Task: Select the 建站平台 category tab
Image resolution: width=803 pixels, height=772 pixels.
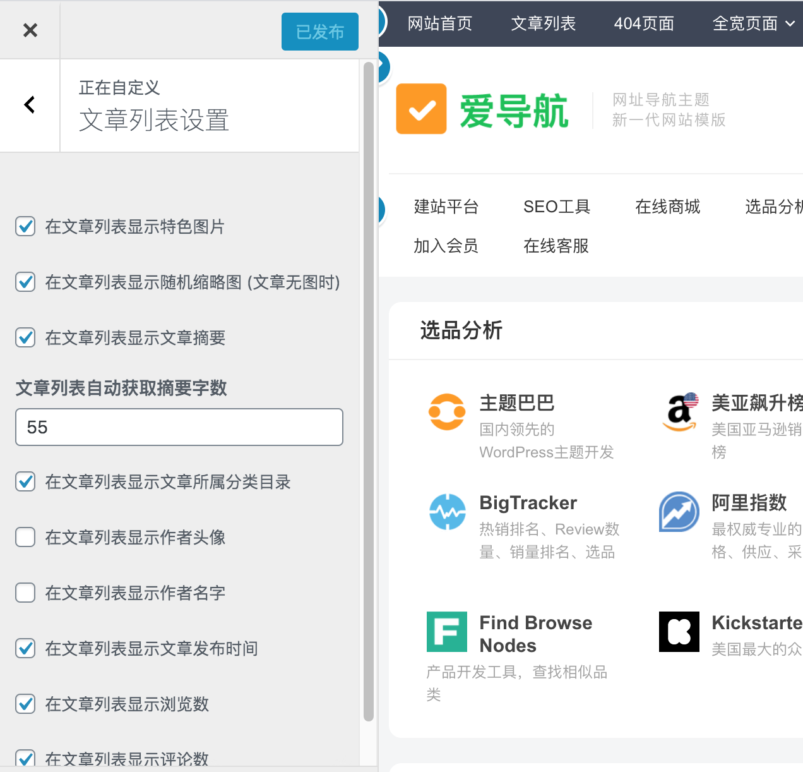Action: pyautogui.click(x=446, y=207)
